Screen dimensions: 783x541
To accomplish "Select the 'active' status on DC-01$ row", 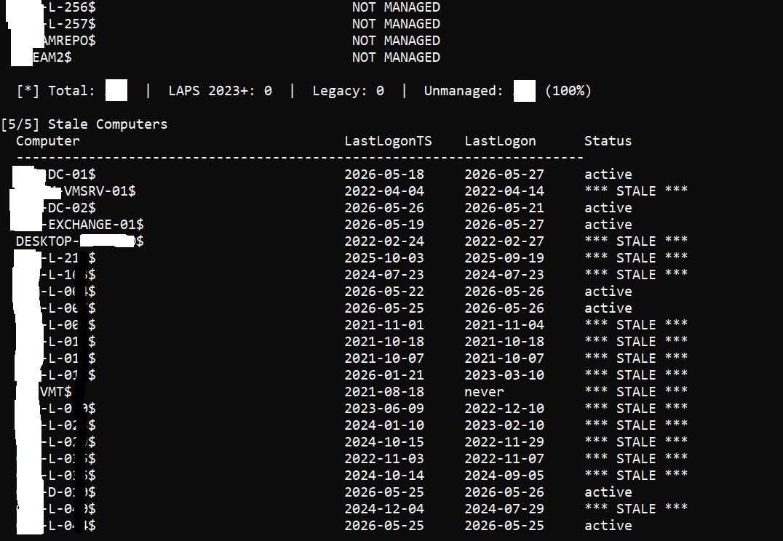I will point(608,175).
